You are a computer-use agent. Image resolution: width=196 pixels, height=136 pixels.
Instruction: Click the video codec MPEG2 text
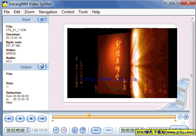pos(11,54)
